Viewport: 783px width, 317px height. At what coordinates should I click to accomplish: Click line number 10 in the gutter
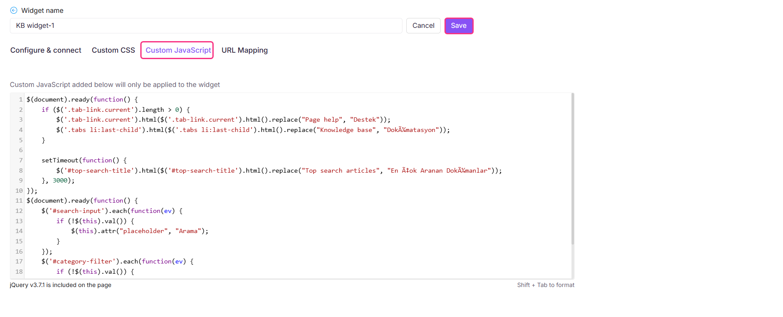19,191
